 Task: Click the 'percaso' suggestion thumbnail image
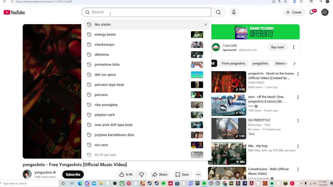click(x=197, y=95)
